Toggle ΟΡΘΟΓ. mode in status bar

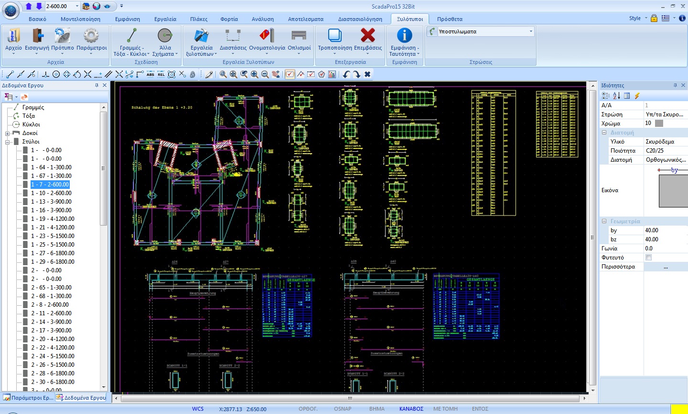(308, 409)
